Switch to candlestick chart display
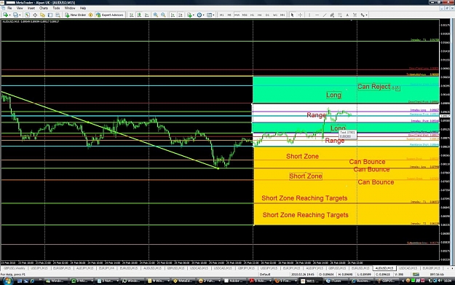The image size is (455, 285). tap(139, 15)
